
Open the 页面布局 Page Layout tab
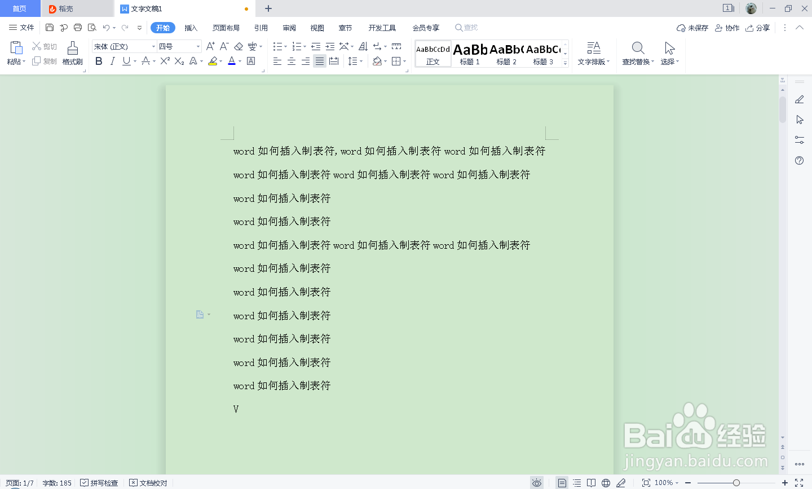226,28
